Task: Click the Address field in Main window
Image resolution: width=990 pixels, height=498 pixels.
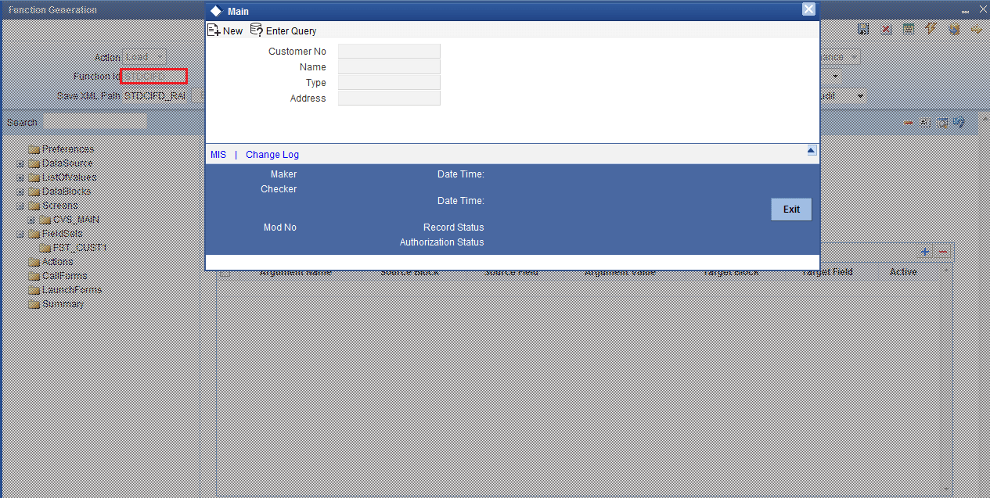Action: [x=389, y=98]
